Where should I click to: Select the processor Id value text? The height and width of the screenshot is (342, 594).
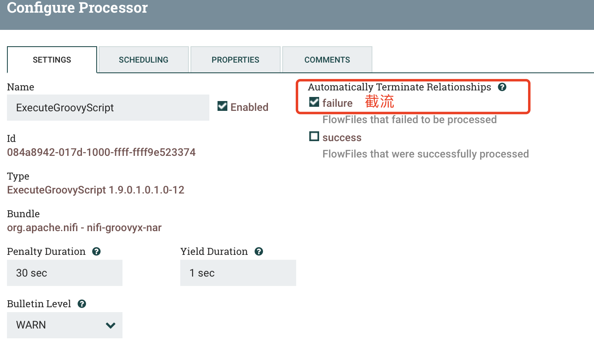click(x=101, y=153)
